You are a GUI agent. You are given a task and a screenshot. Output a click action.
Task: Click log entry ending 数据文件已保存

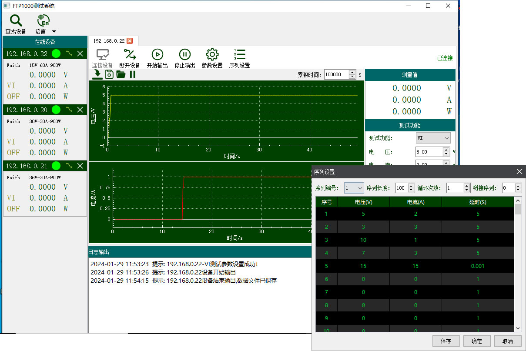pos(183,281)
